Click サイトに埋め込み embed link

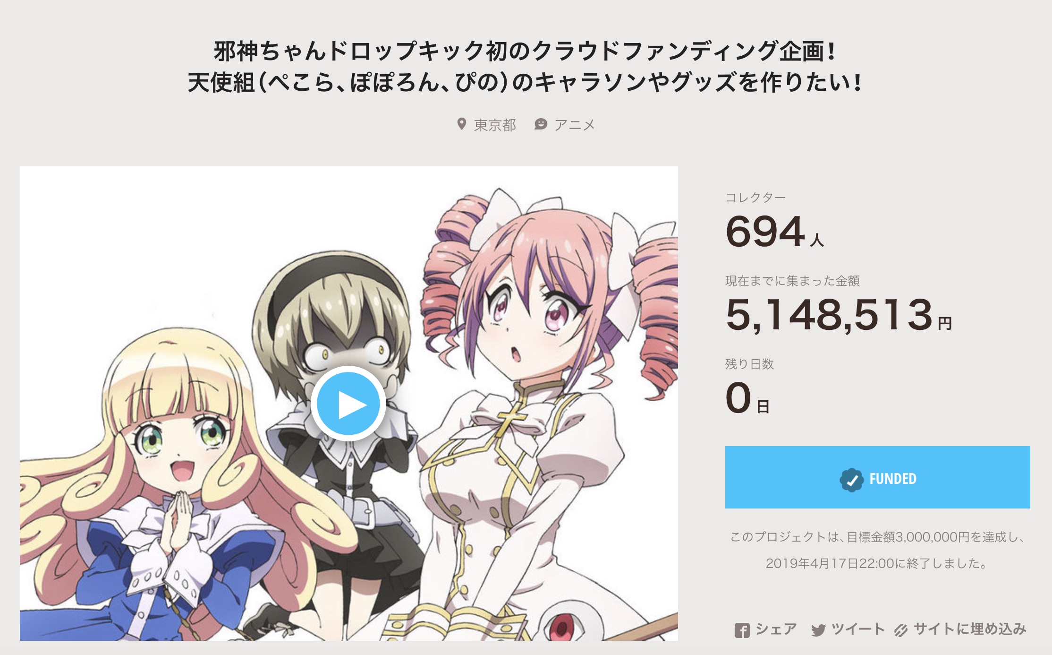[x=970, y=629]
